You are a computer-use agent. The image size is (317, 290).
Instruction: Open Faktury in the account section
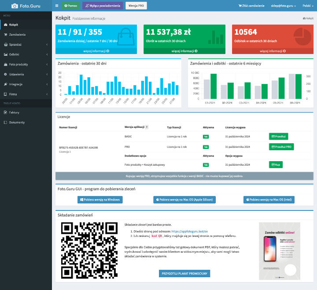click(x=26, y=112)
